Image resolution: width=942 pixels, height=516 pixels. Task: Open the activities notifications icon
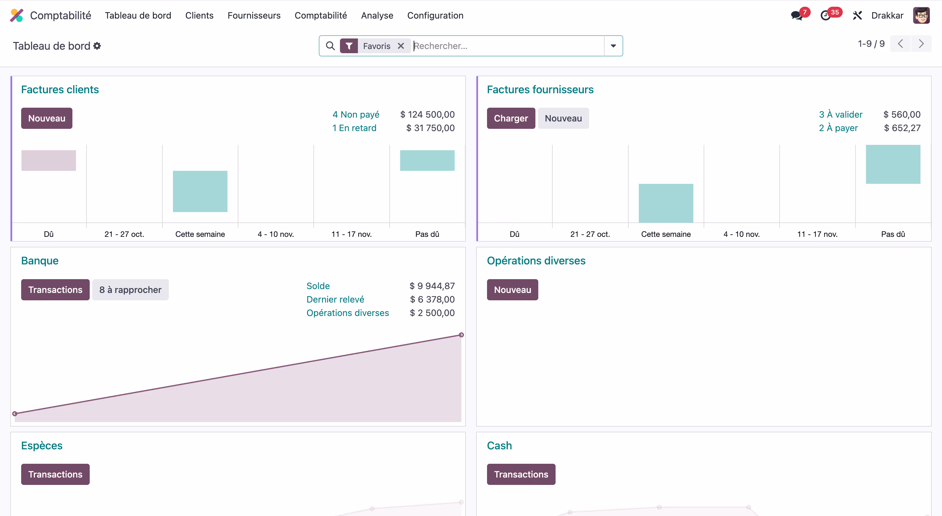pyautogui.click(x=826, y=15)
